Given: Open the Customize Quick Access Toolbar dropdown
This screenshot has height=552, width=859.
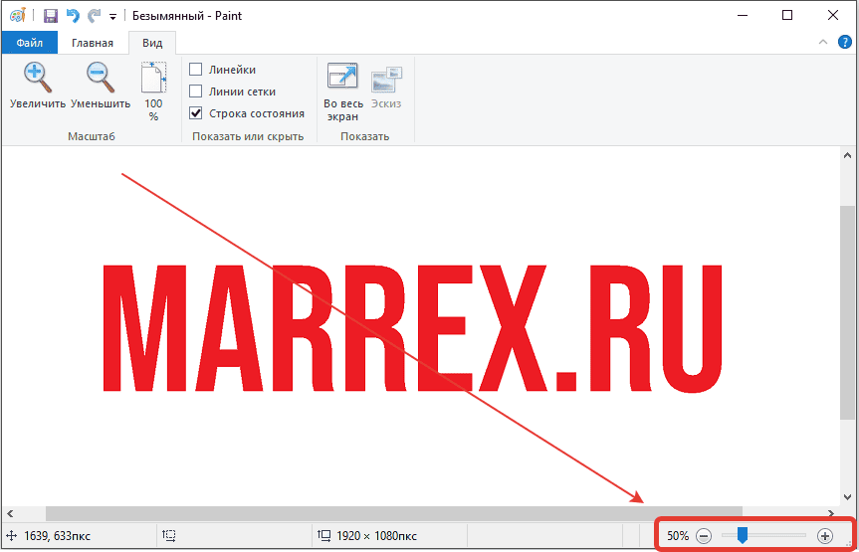Looking at the screenshot, I should pyautogui.click(x=112, y=17).
